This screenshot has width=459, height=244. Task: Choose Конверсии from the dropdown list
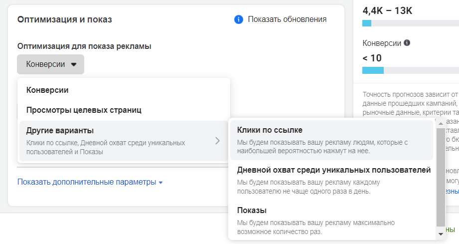(x=47, y=90)
